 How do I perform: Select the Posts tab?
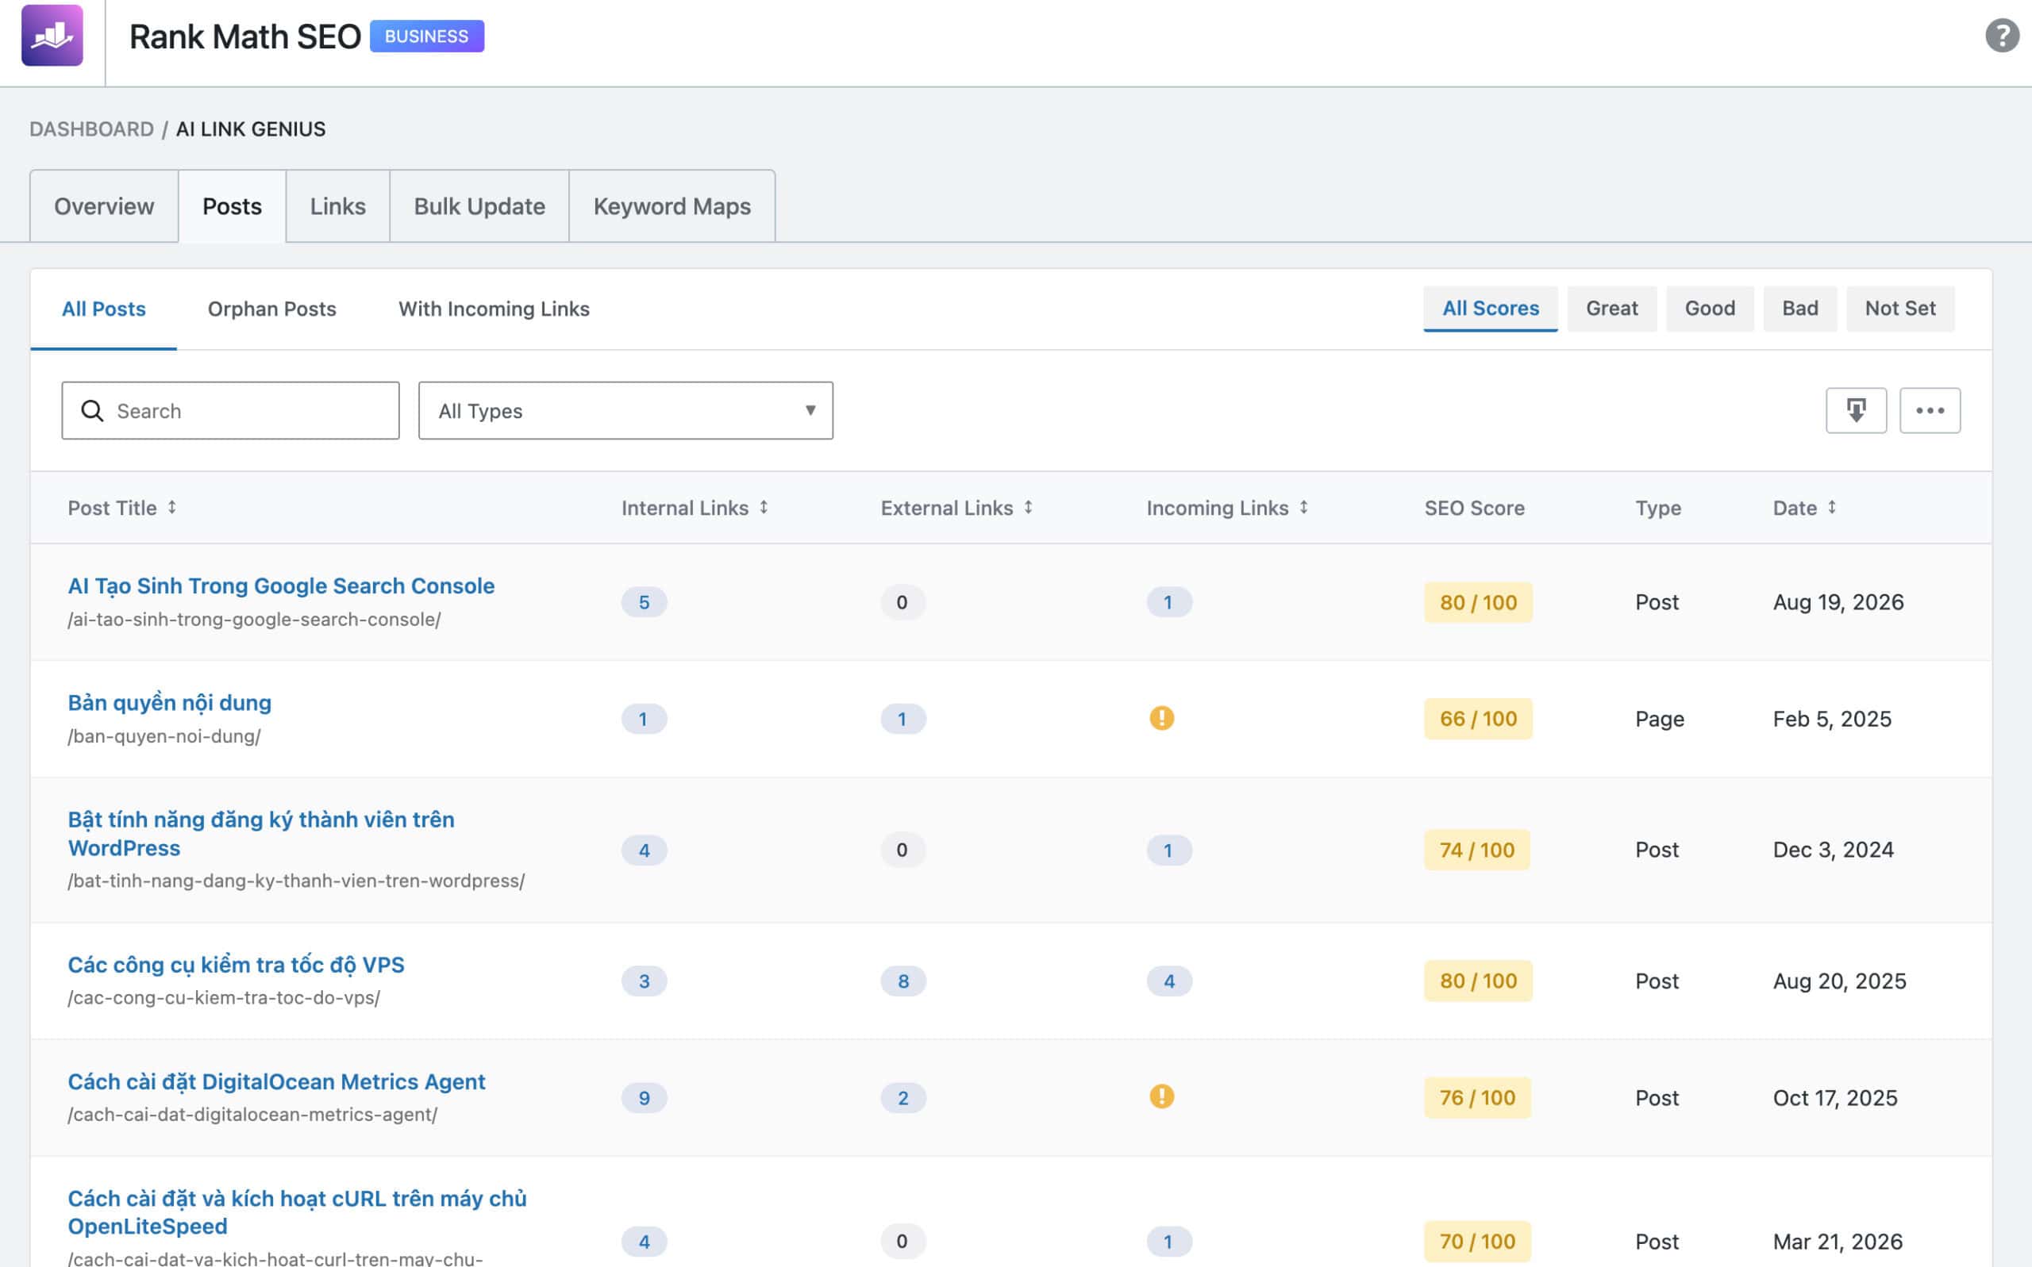(x=233, y=206)
